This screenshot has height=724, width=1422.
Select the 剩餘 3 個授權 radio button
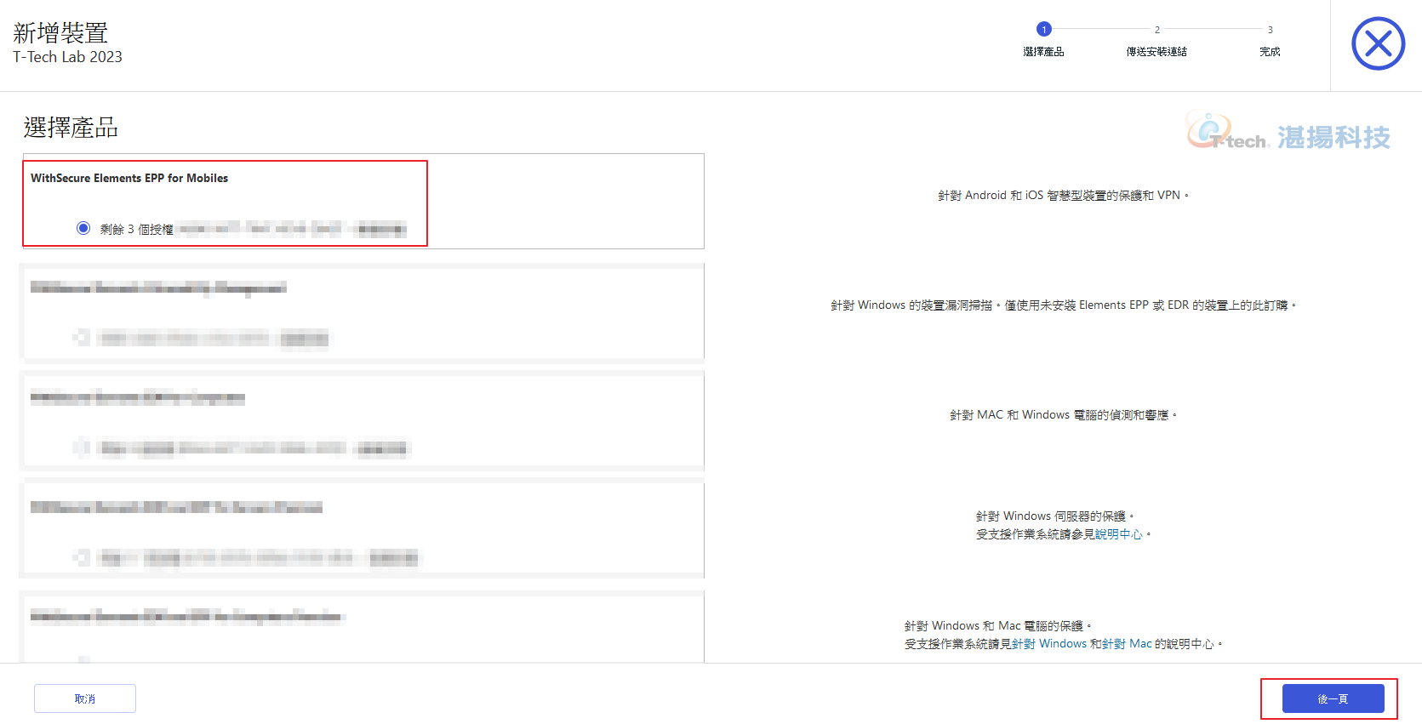83,228
